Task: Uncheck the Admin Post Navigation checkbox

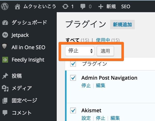Action: coord(73,78)
